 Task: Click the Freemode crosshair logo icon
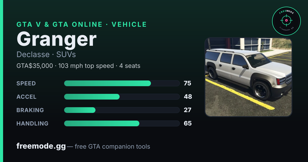[x=286, y=21]
